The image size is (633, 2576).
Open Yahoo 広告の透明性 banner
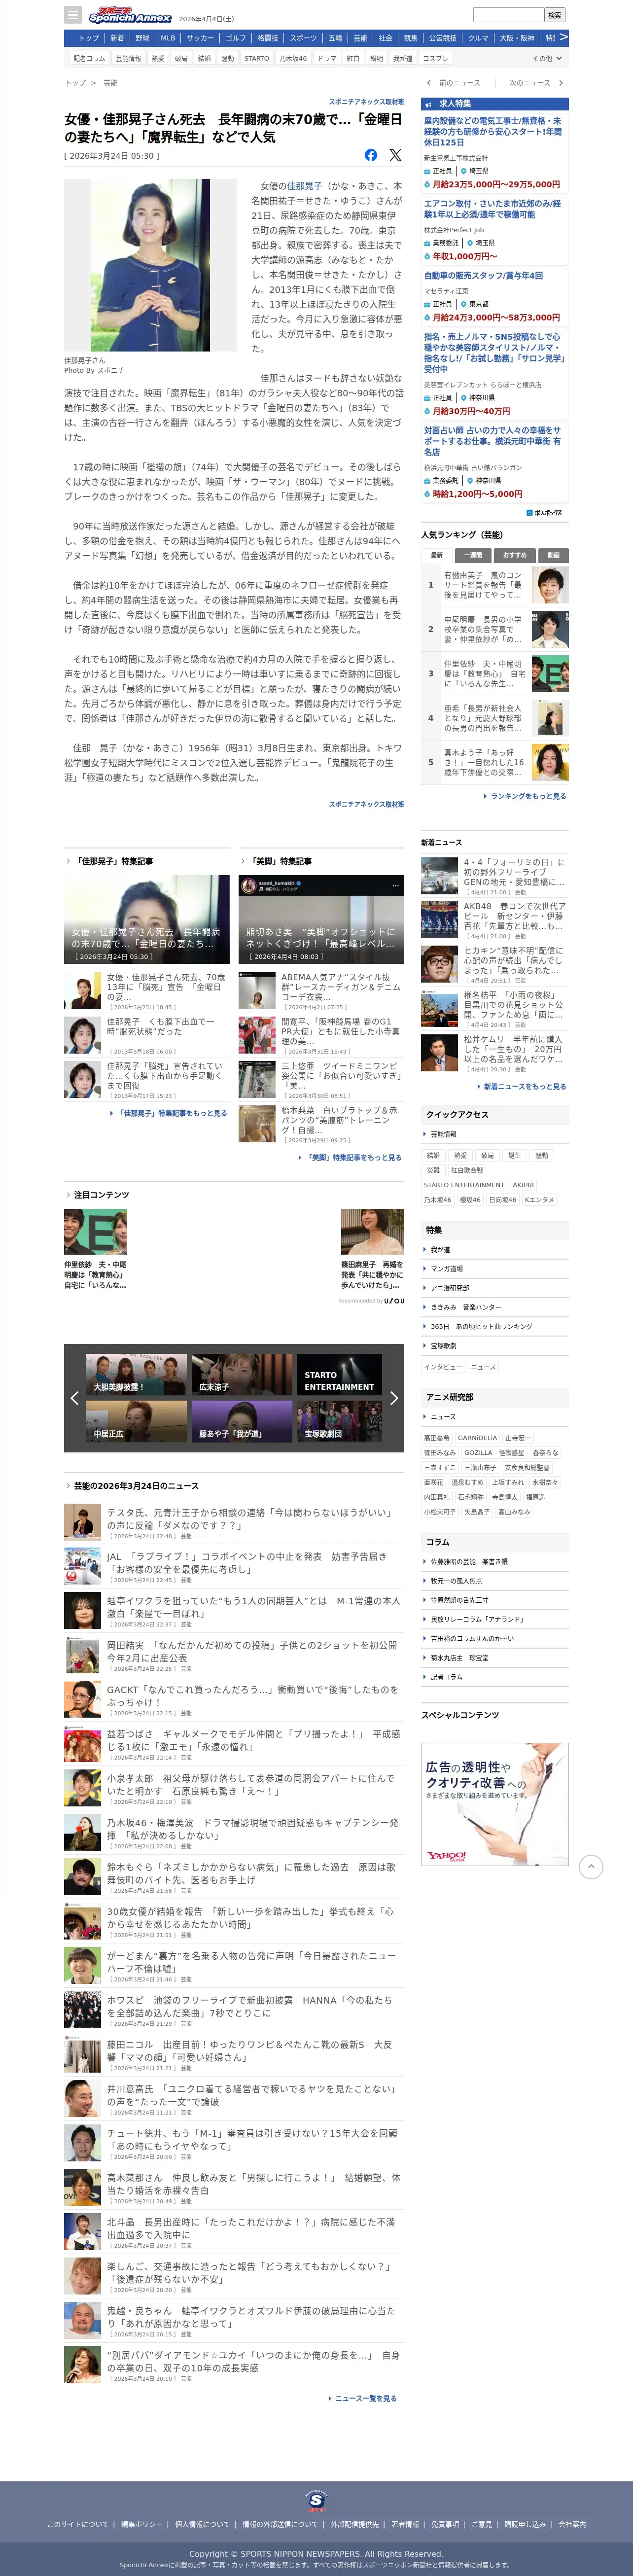[x=495, y=1804]
